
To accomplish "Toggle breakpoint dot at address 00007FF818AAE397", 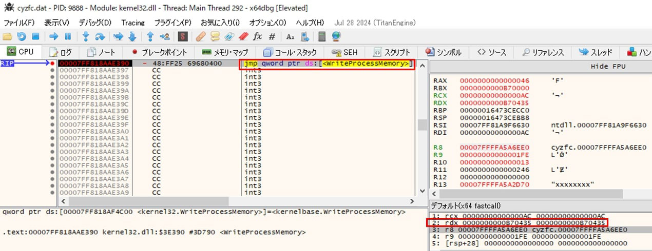I will click(52, 70).
